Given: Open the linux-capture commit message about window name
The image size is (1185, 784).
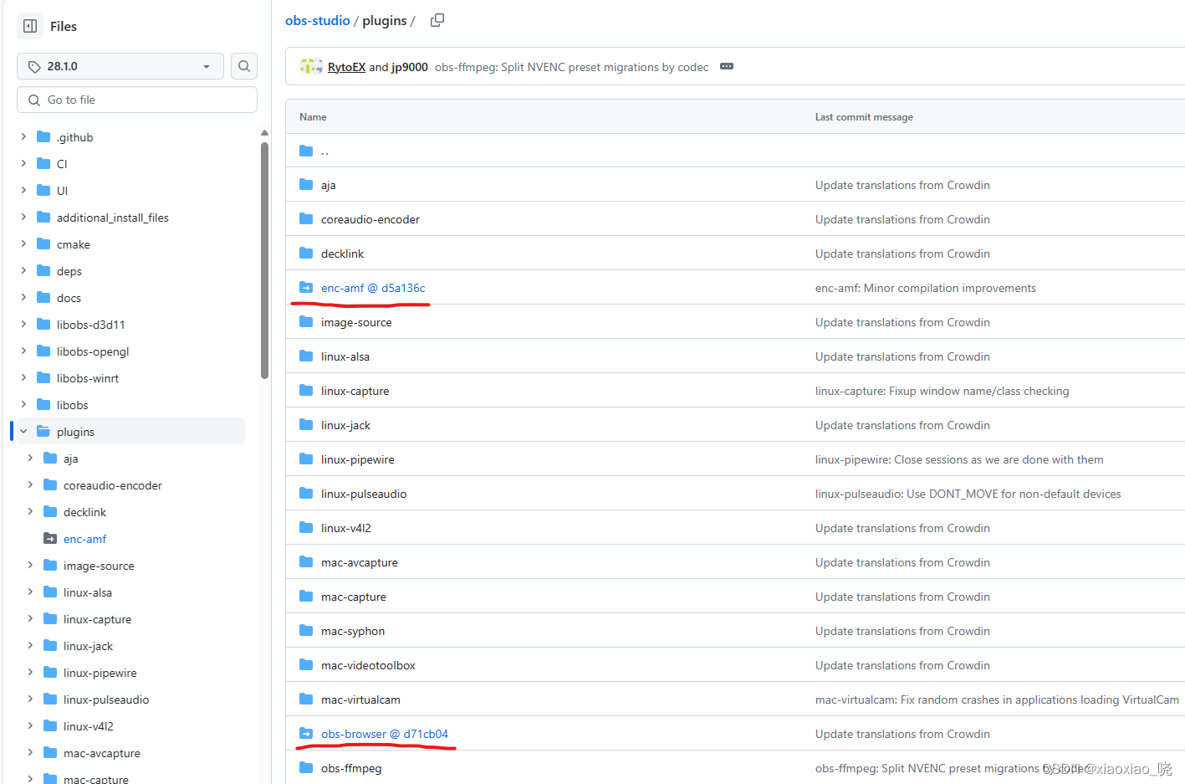Looking at the screenshot, I should [x=942, y=391].
